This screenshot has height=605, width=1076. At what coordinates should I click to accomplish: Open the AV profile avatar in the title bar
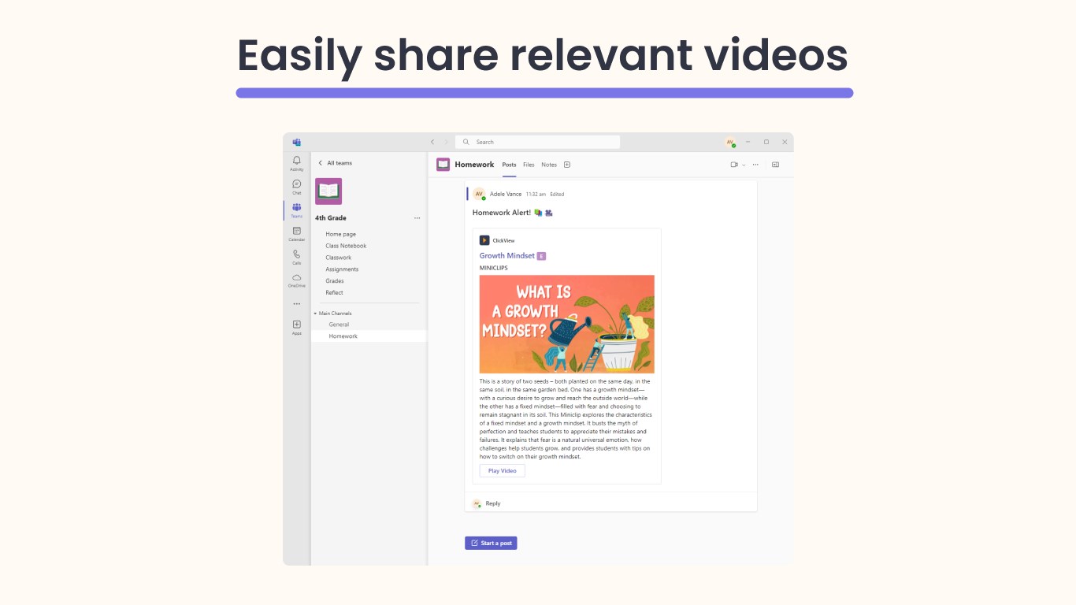click(x=730, y=142)
